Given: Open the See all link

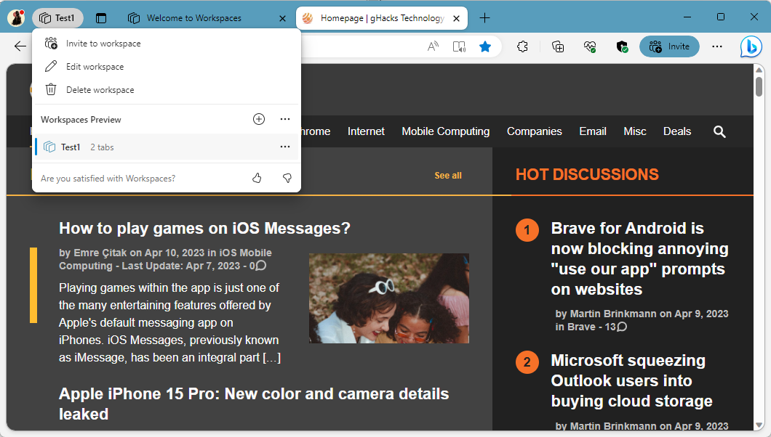Looking at the screenshot, I should 447,176.
